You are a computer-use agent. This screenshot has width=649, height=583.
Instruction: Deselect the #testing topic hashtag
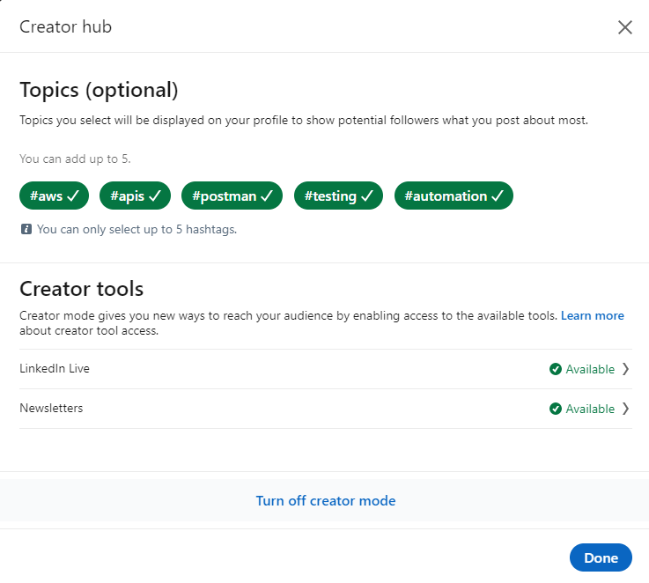pyautogui.click(x=338, y=196)
